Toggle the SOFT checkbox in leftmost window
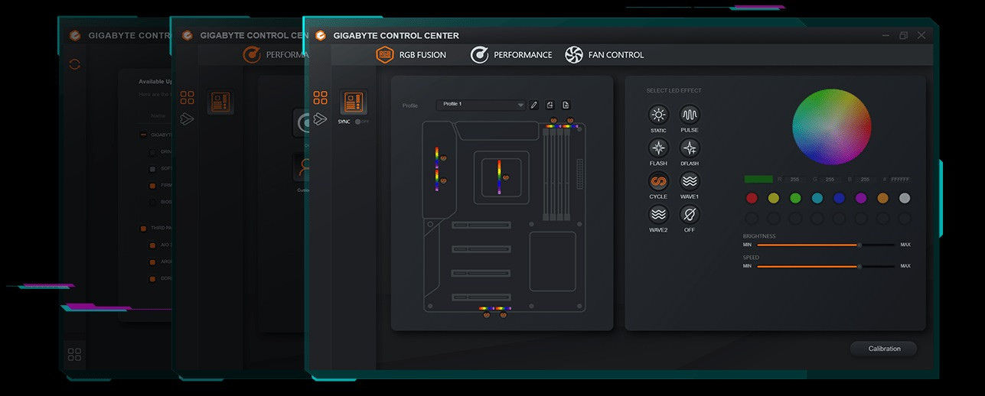Image resolution: width=985 pixels, height=396 pixels. [153, 169]
